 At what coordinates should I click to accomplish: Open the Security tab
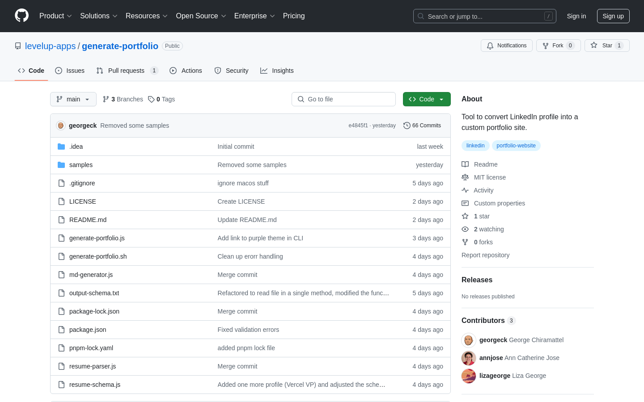[x=231, y=71]
